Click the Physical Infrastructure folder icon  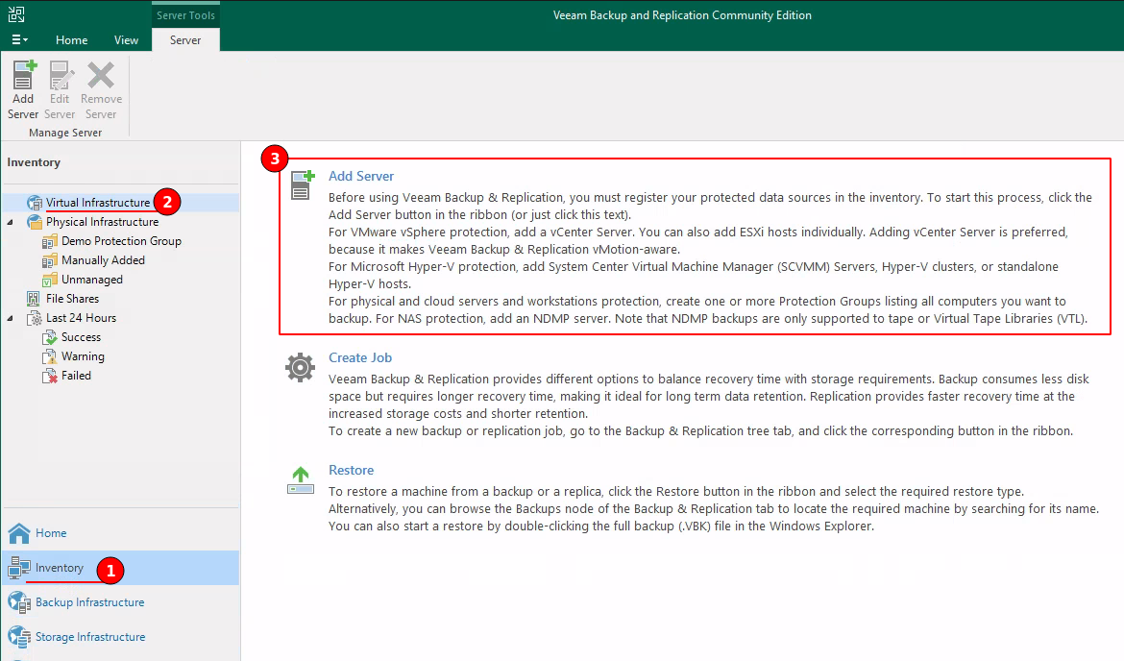pyautogui.click(x=35, y=222)
